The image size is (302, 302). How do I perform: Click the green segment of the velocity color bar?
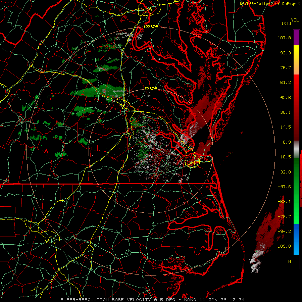coord(296,191)
